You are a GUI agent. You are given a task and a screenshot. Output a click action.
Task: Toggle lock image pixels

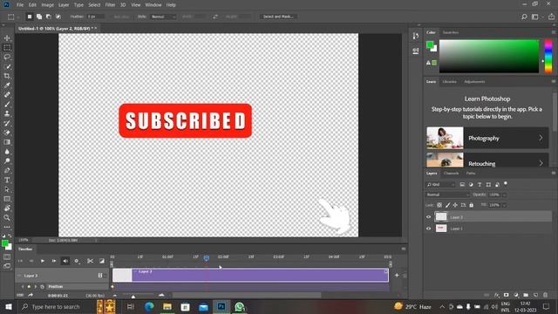[447, 205]
